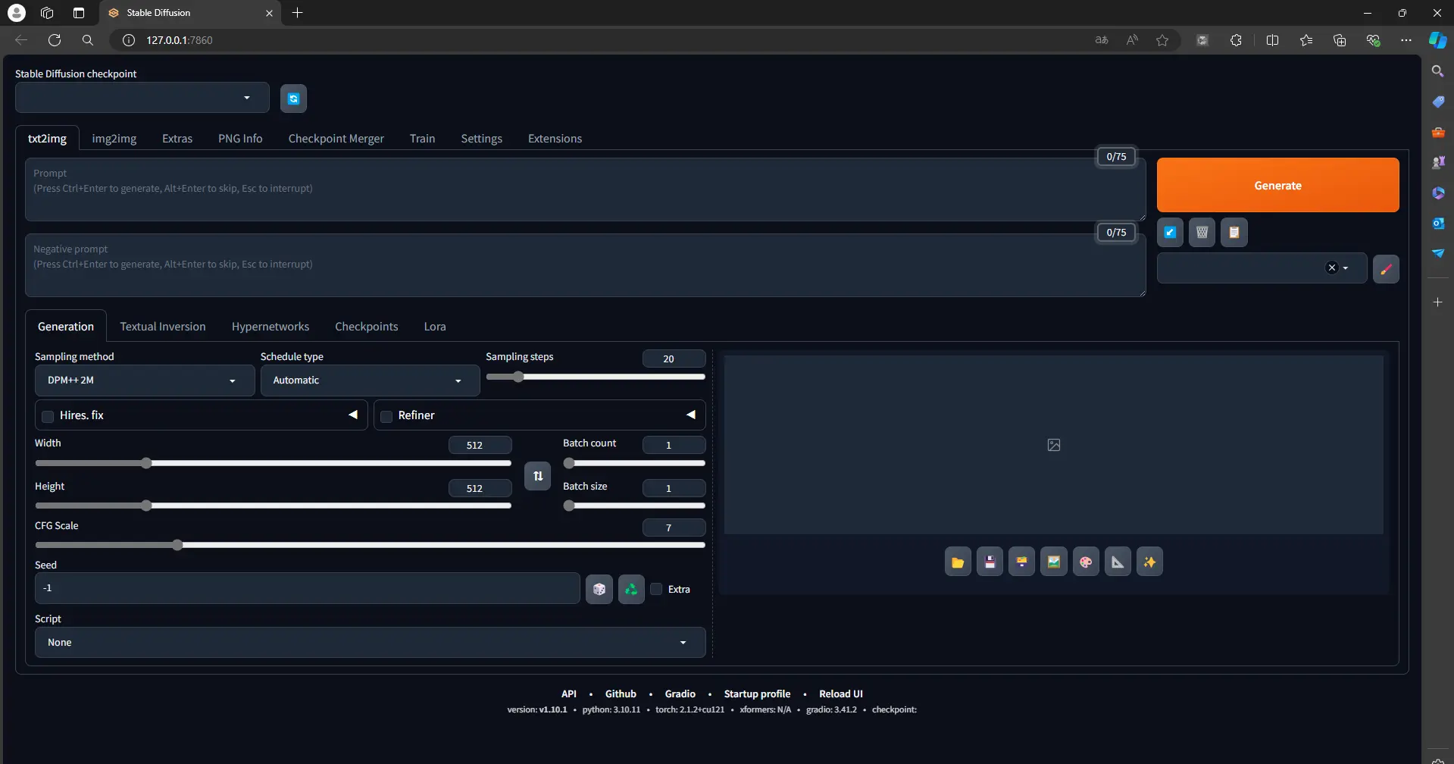
Task: Open the Extensions tab
Action: coord(555,139)
